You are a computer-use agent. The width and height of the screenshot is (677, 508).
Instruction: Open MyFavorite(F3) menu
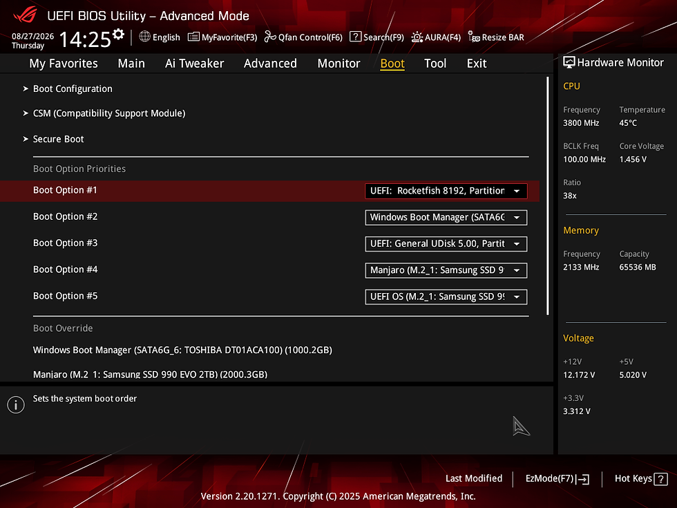[x=229, y=37]
